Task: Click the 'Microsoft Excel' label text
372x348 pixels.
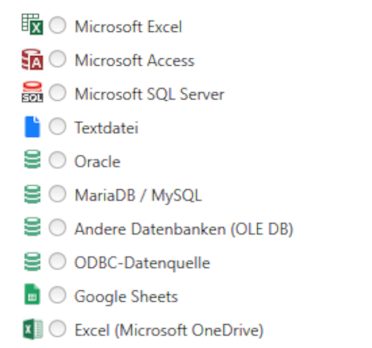Action: 129,27
